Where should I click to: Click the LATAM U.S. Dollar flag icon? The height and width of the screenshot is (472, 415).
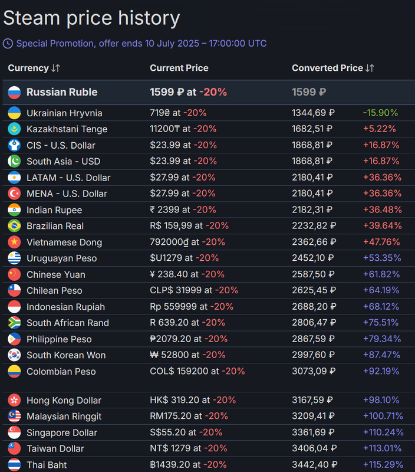coord(14,178)
